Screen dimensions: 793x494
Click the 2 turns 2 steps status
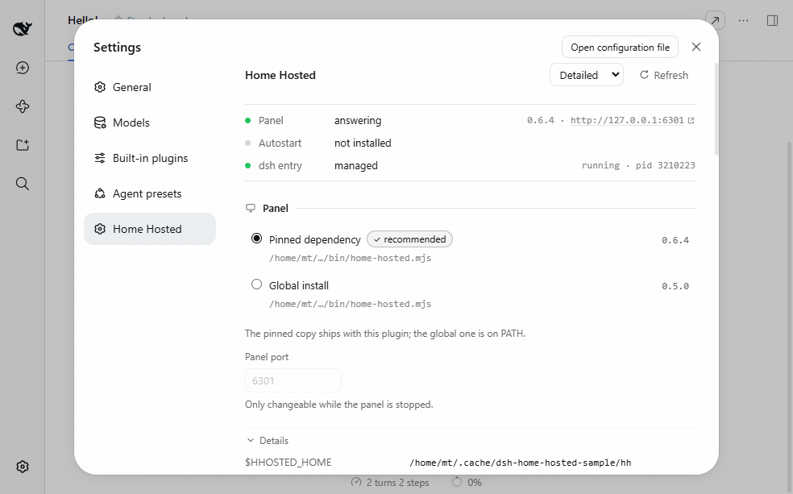pos(390,483)
